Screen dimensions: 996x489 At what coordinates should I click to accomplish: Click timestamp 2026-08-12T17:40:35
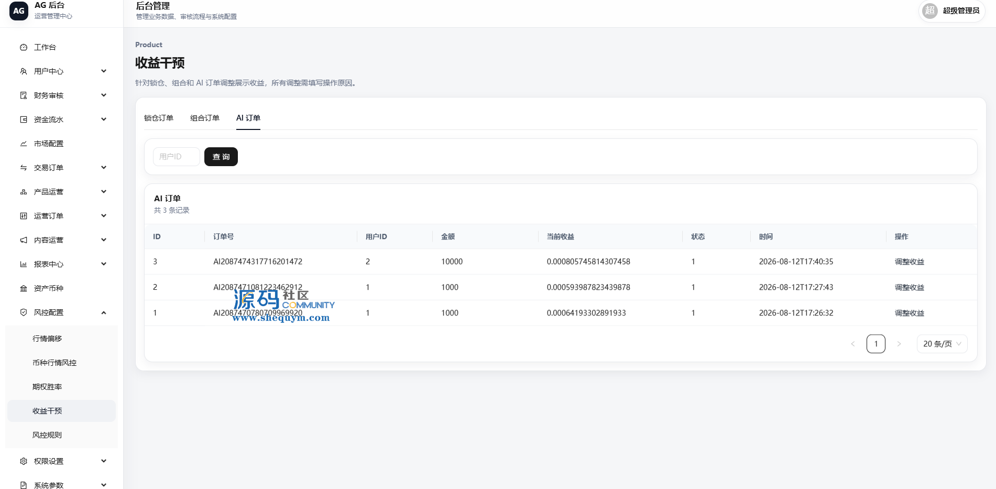coord(796,262)
